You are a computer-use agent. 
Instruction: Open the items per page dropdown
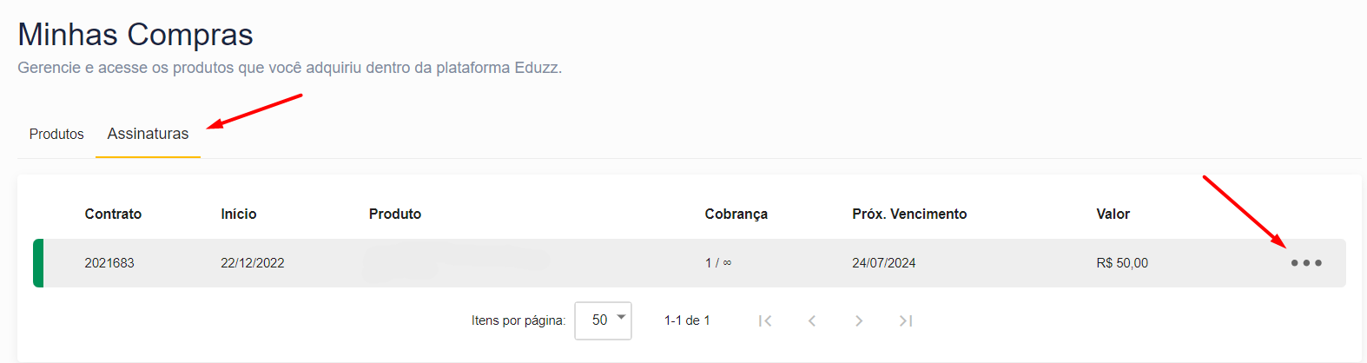click(603, 320)
